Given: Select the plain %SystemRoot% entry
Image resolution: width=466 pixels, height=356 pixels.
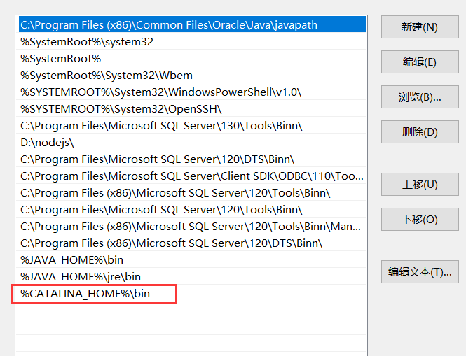Looking at the screenshot, I should pyautogui.click(x=61, y=59).
